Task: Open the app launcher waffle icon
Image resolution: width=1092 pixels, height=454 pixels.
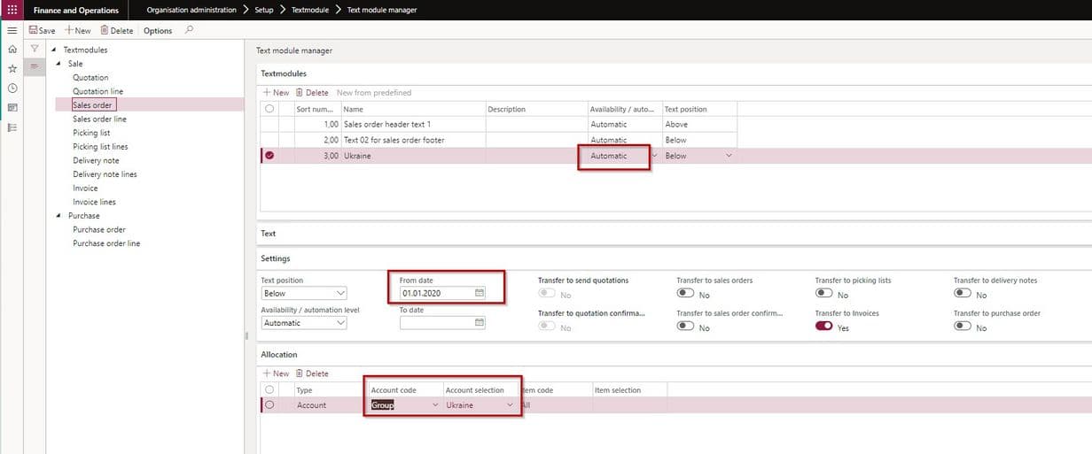Action: (12, 10)
